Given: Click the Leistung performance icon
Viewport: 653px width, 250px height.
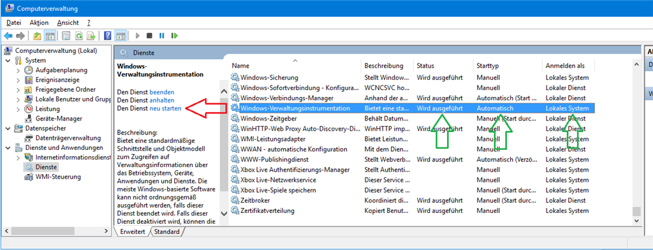Looking at the screenshot, I should pos(29,109).
